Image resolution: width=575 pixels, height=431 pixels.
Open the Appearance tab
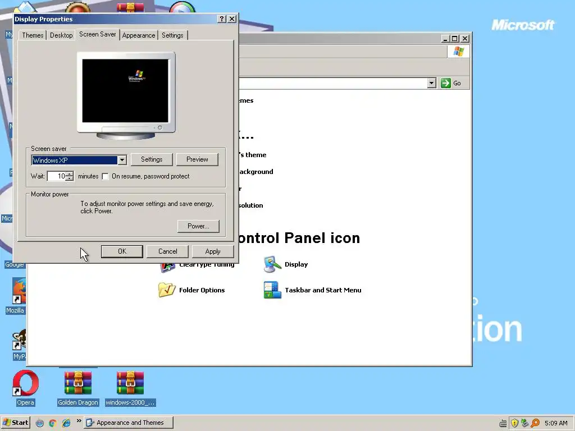[139, 35]
